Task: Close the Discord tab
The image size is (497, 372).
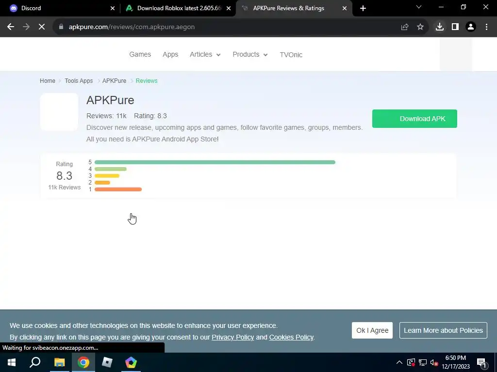Action: pos(113,8)
